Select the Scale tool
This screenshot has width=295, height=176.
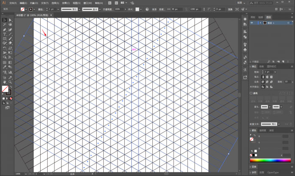(10, 48)
